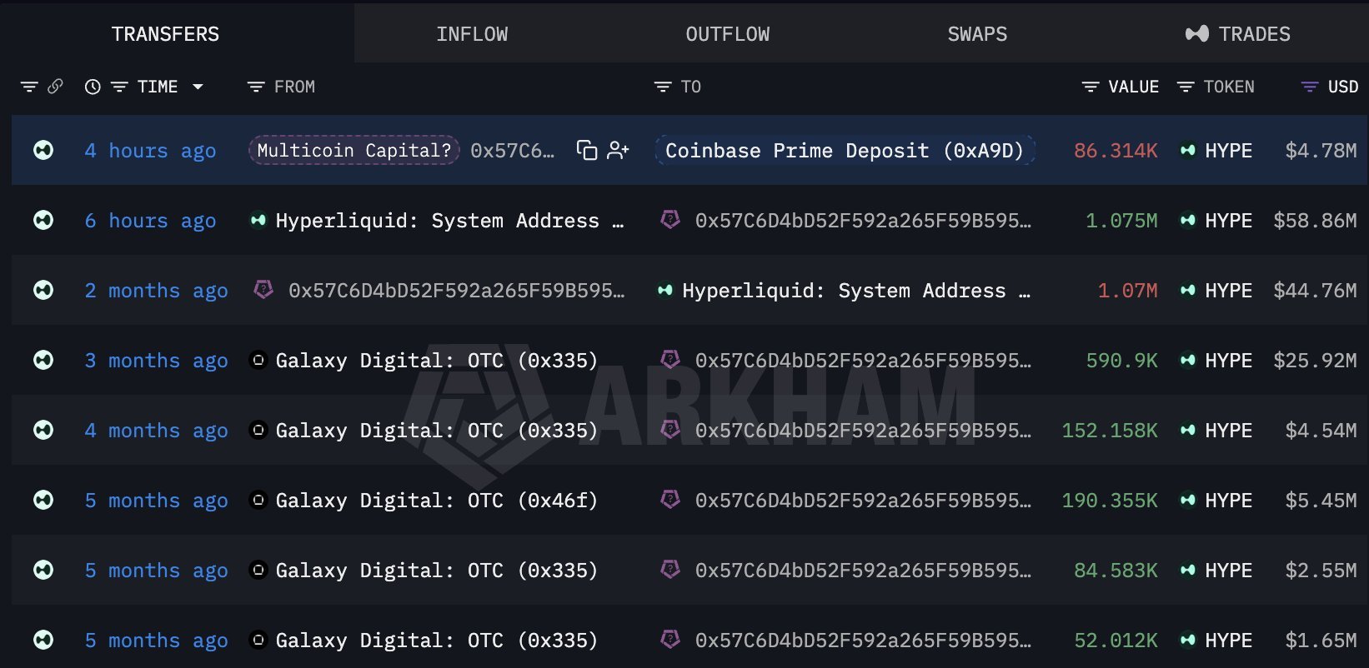Click HYPE token logo icon in 1.07M row
Image resolution: width=1369 pixels, height=668 pixels.
click(x=1188, y=290)
